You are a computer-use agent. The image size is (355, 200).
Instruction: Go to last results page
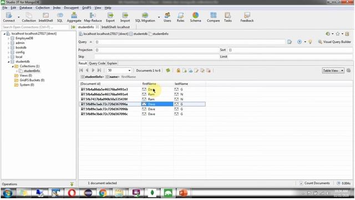pos(99,71)
